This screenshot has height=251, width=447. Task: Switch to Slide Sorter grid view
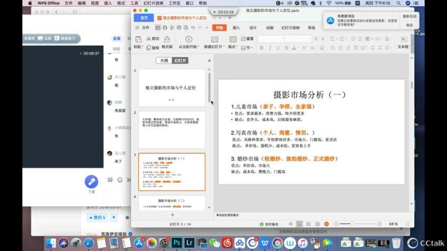(309, 224)
